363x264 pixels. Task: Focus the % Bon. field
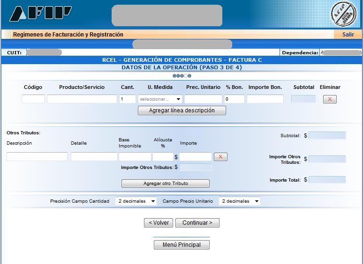tap(234, 99)
